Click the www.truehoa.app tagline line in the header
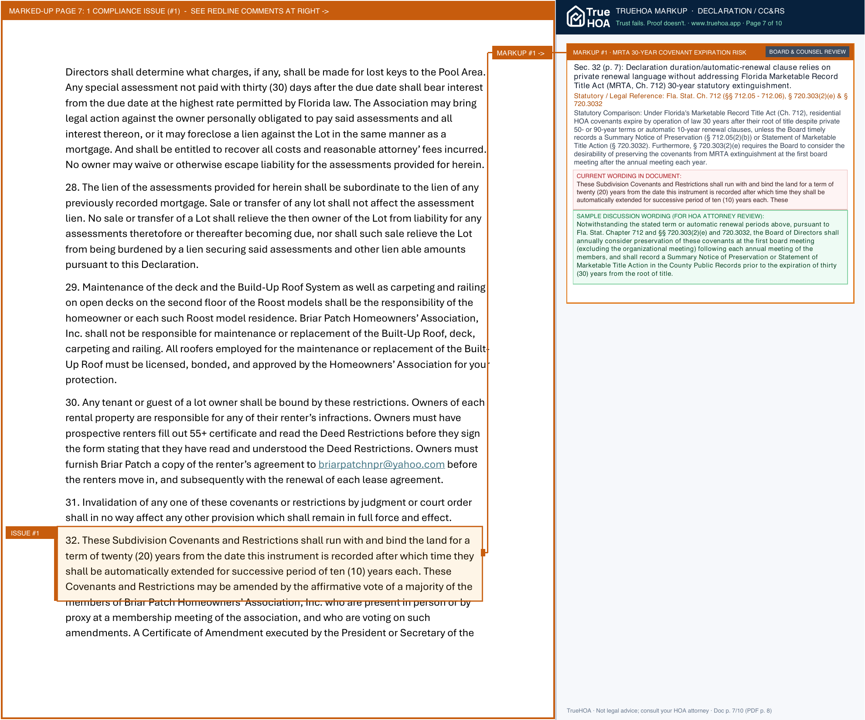 coord(698,23)
